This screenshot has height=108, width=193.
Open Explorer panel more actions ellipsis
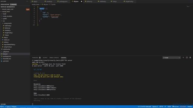(27, 1)
